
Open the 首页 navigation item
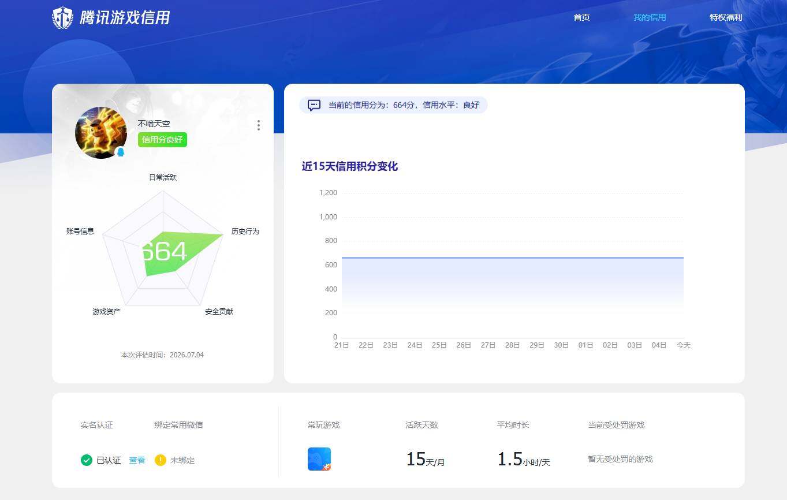pyautogui.click(x=581, y=17)
